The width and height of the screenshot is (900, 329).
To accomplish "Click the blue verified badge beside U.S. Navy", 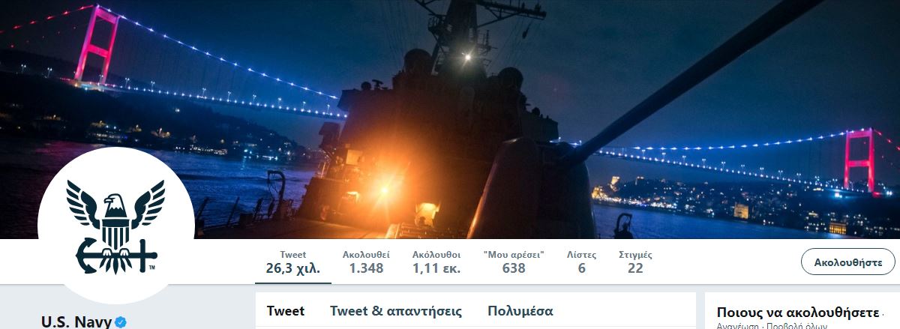I will (x=120, y=323).
